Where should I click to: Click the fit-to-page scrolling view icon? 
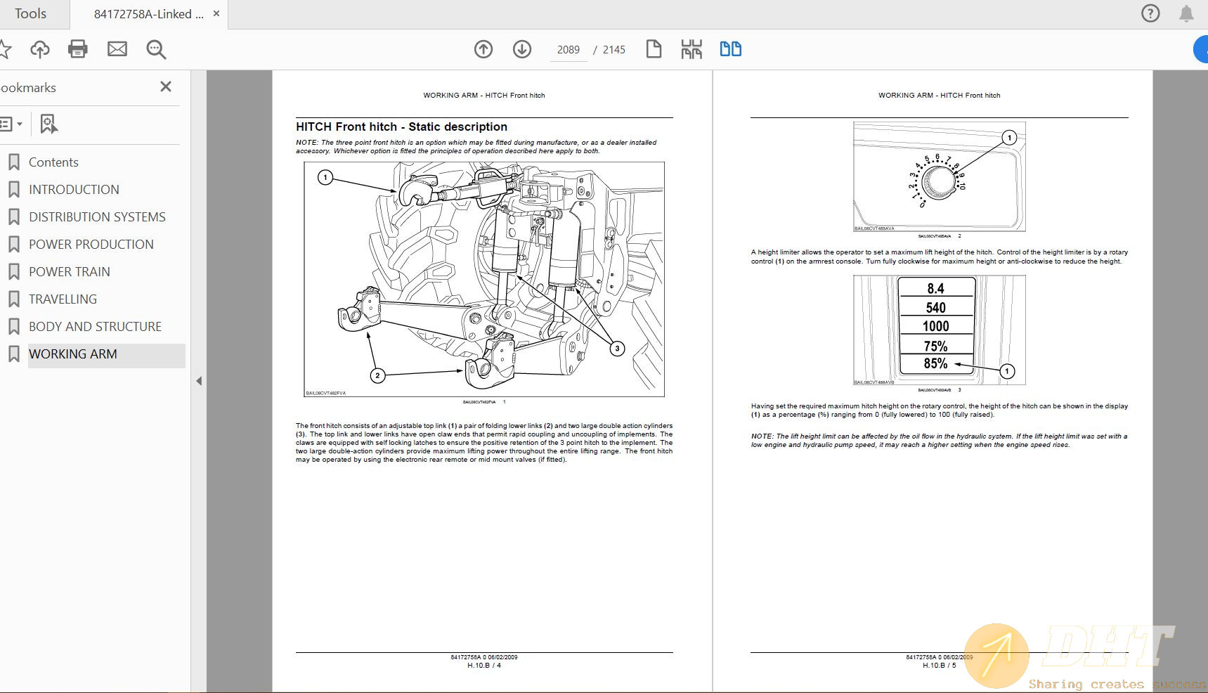coord(691,49)
